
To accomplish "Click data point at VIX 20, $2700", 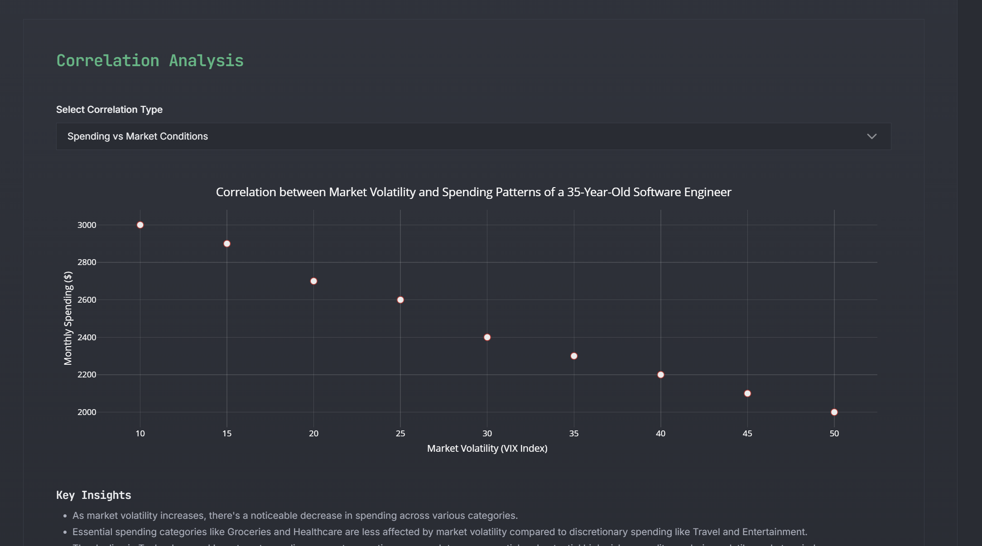I will [x=313, y=281].
